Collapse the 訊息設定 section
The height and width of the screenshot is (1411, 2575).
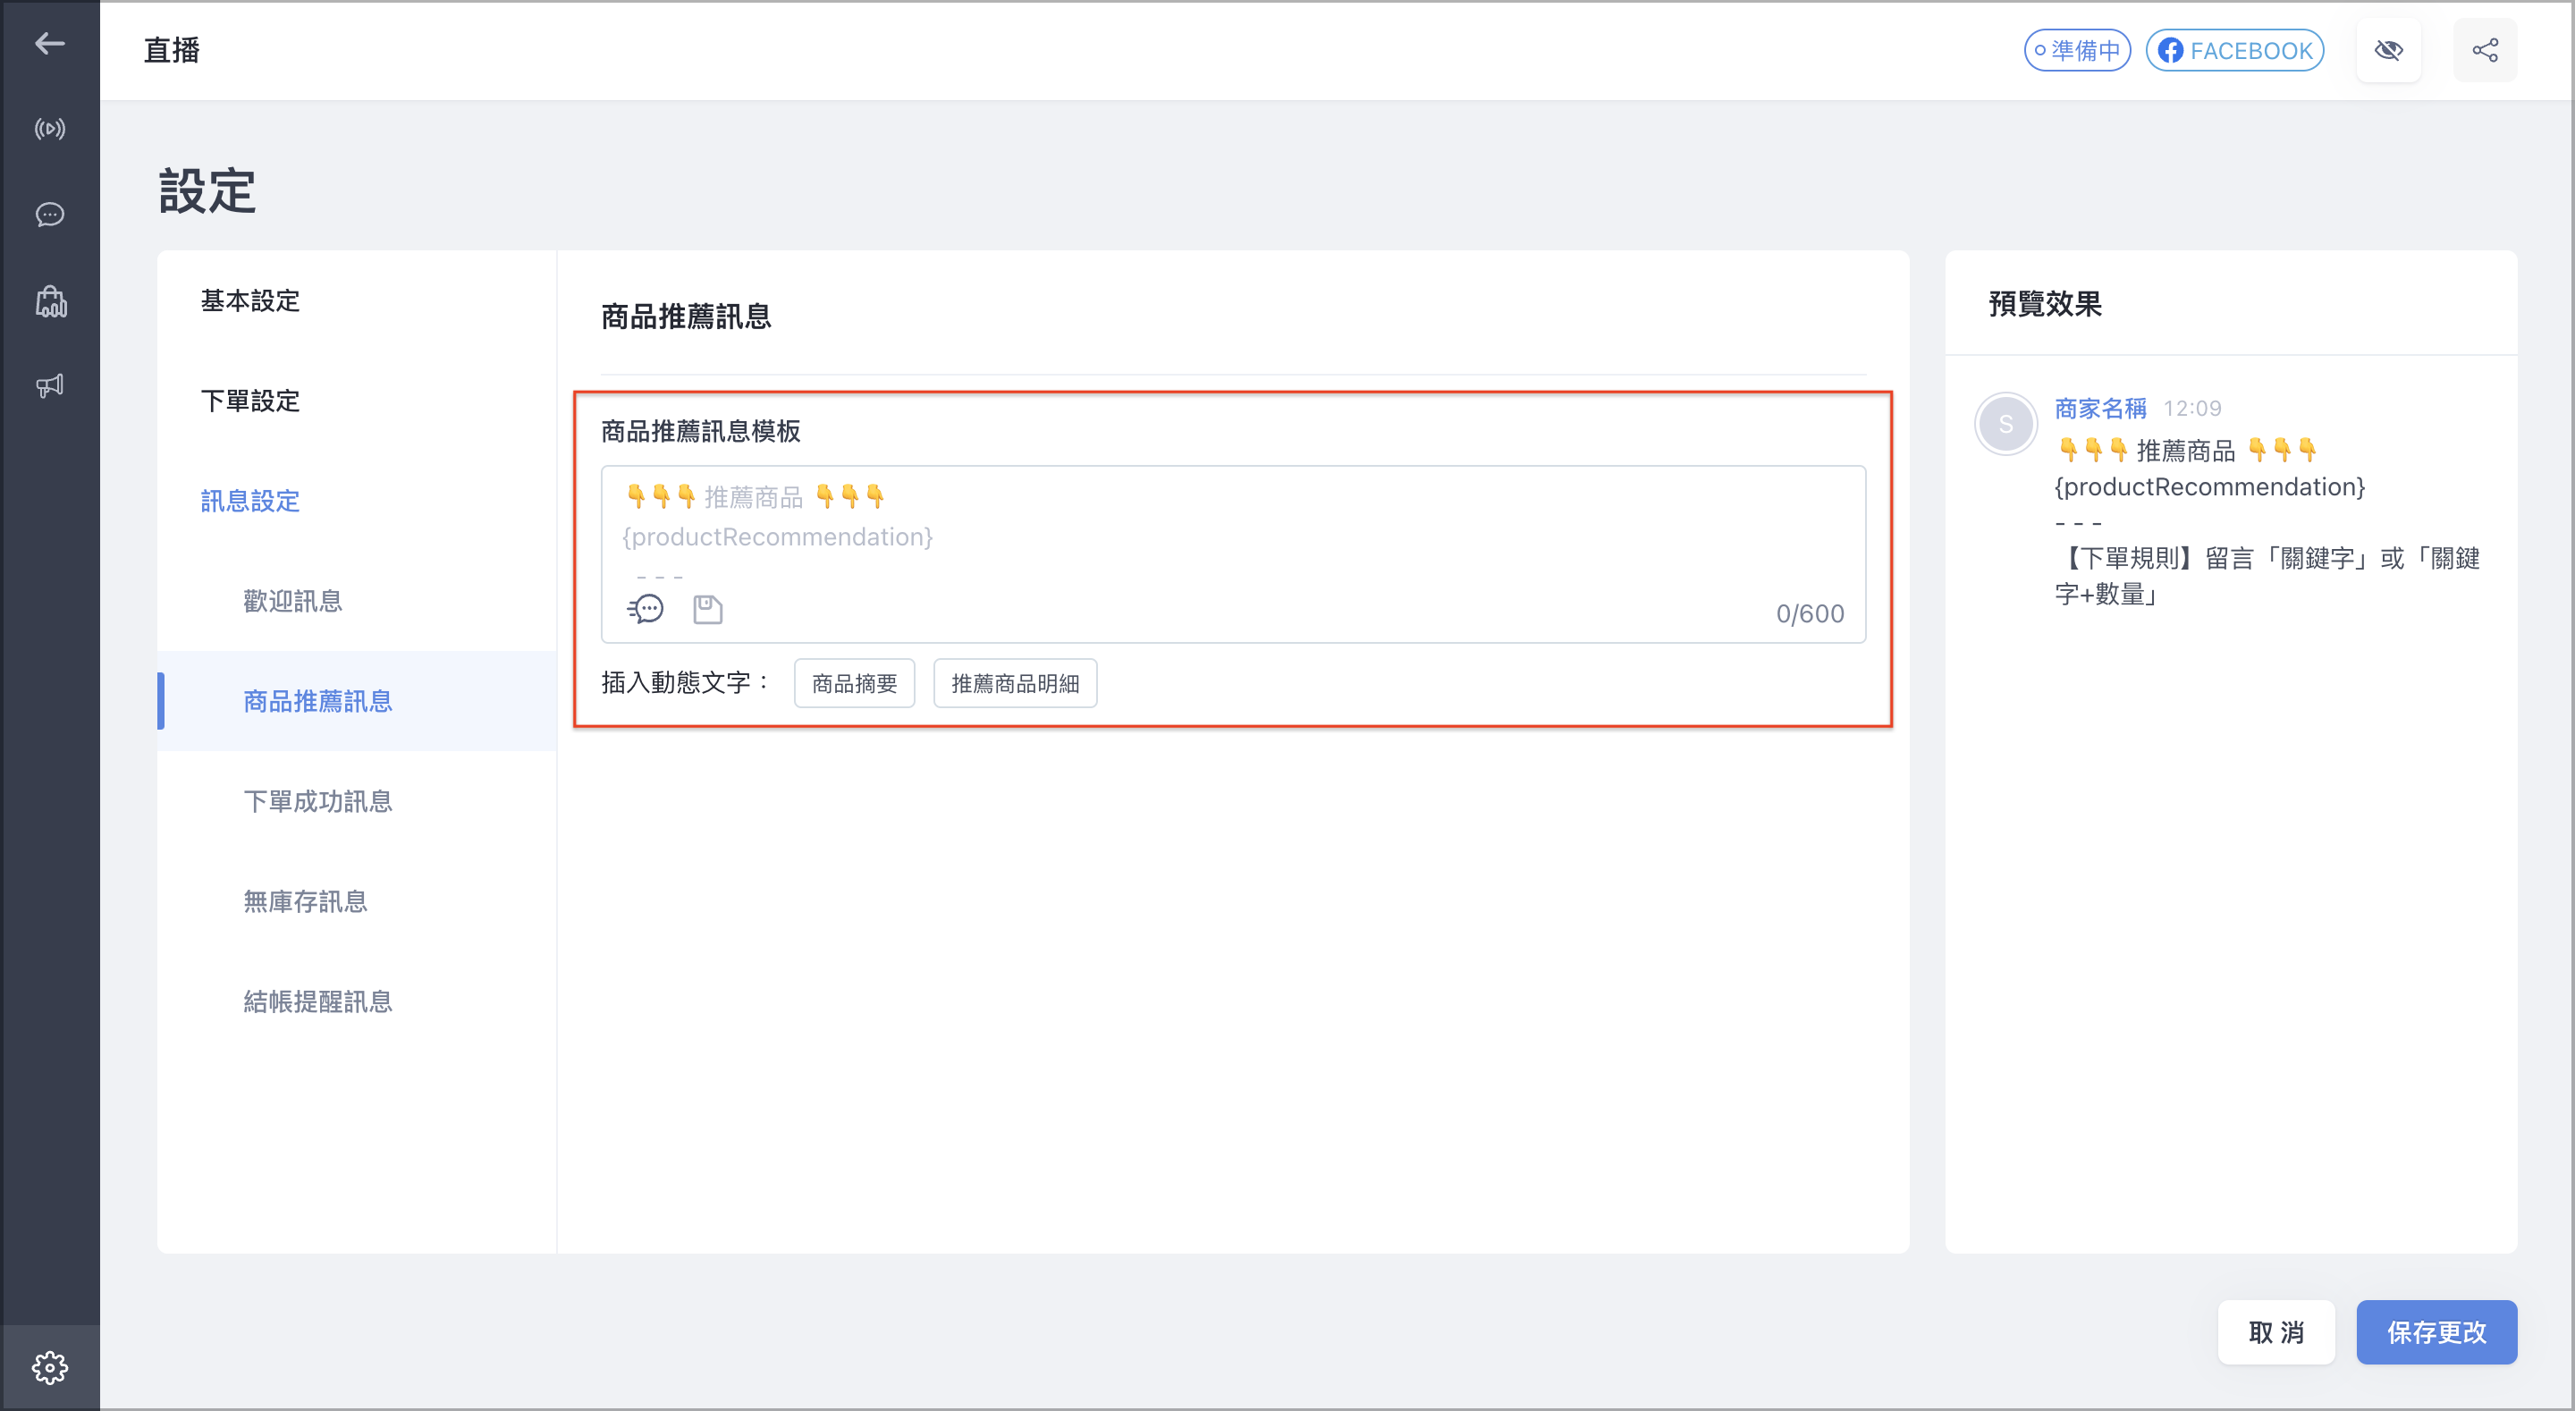click(x=250, y=500)
